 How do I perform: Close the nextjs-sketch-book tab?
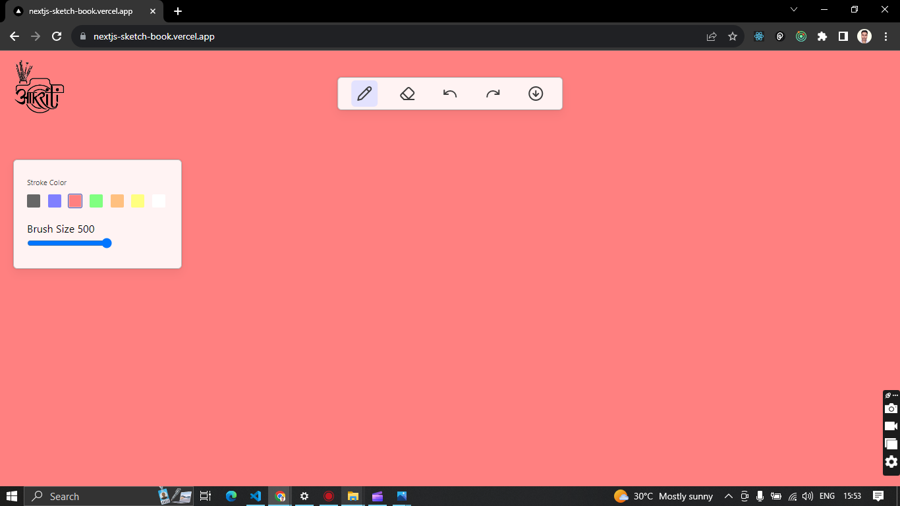click(153, 11)
